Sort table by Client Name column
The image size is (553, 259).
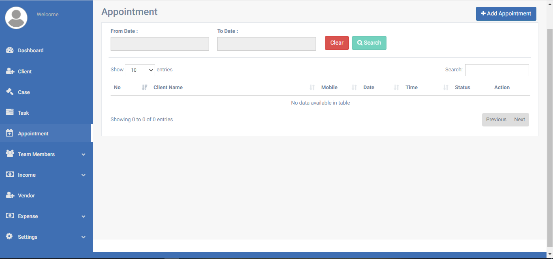point(168,88)
